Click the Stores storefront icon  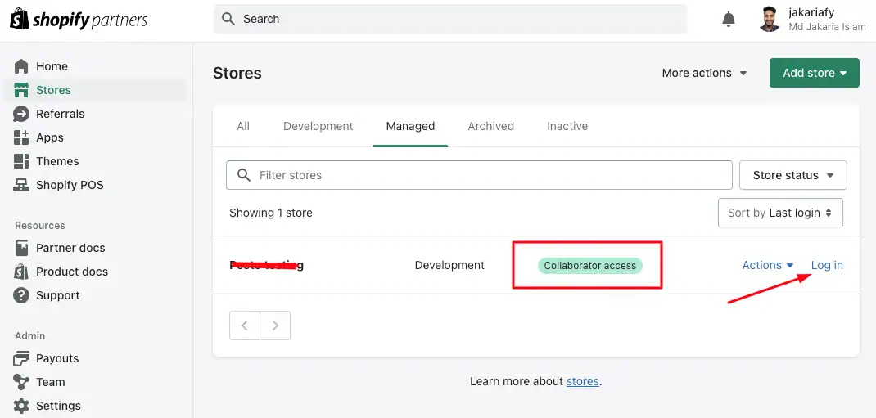[21, 90]
